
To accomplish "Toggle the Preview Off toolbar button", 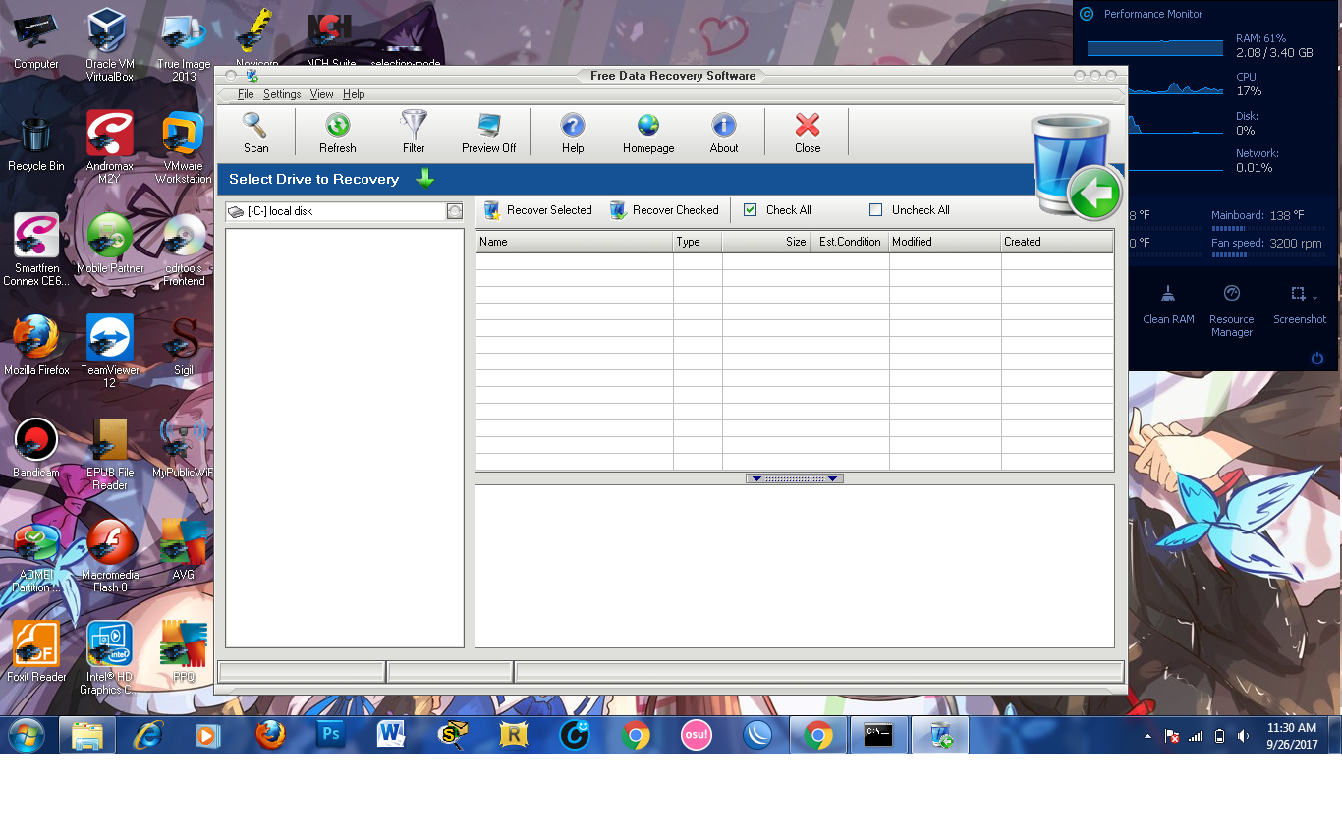I will (488, 133).
